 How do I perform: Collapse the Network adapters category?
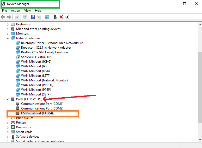8,38
